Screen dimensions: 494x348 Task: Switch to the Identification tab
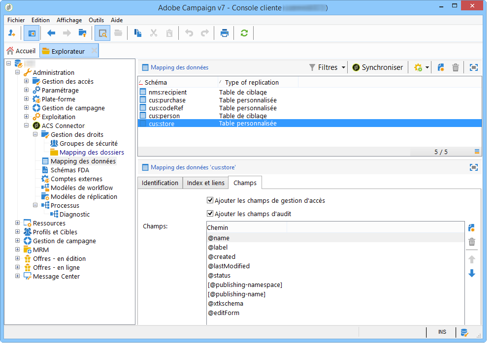160,183
